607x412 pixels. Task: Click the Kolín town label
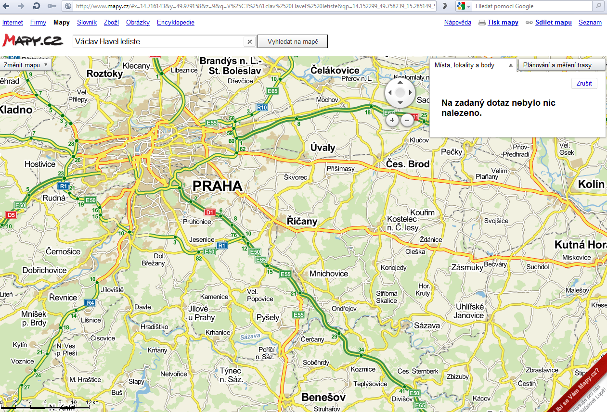tap(592, 185)
